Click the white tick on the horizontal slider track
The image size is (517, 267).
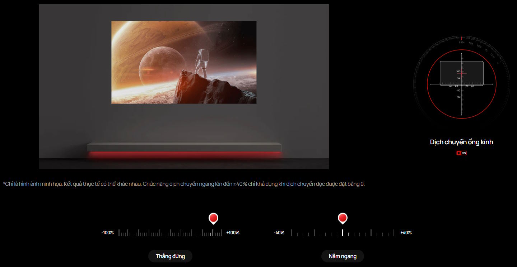coord(343,233)
